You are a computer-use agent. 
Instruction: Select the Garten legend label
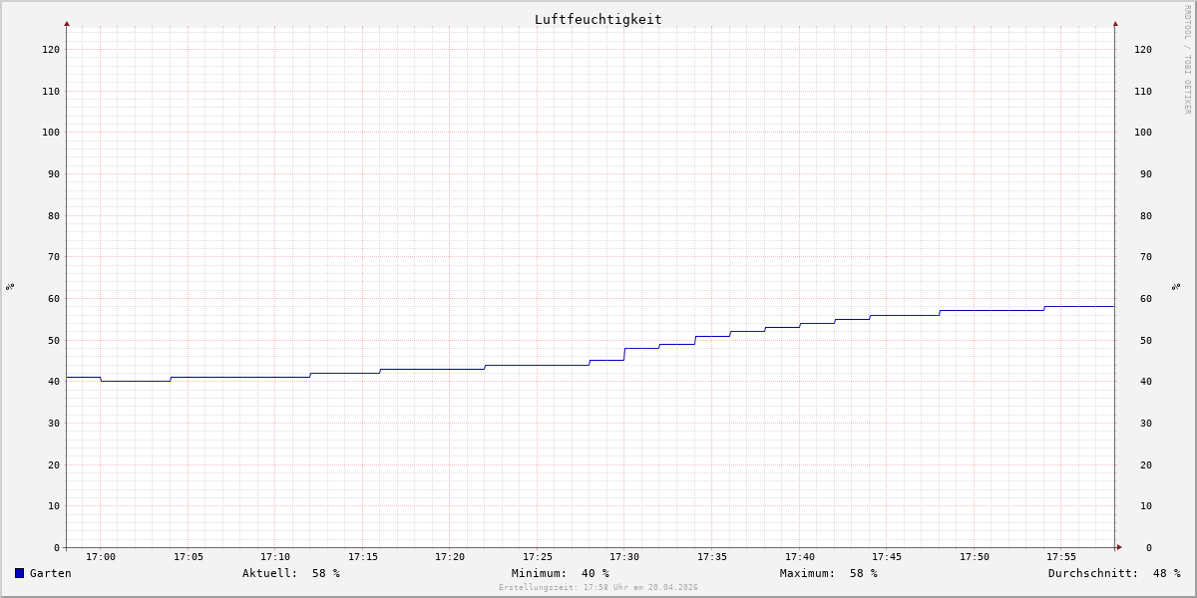[50, 573]
